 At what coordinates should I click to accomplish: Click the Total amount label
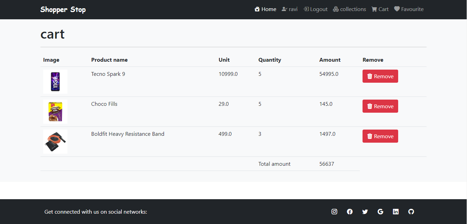coord(274,164)
